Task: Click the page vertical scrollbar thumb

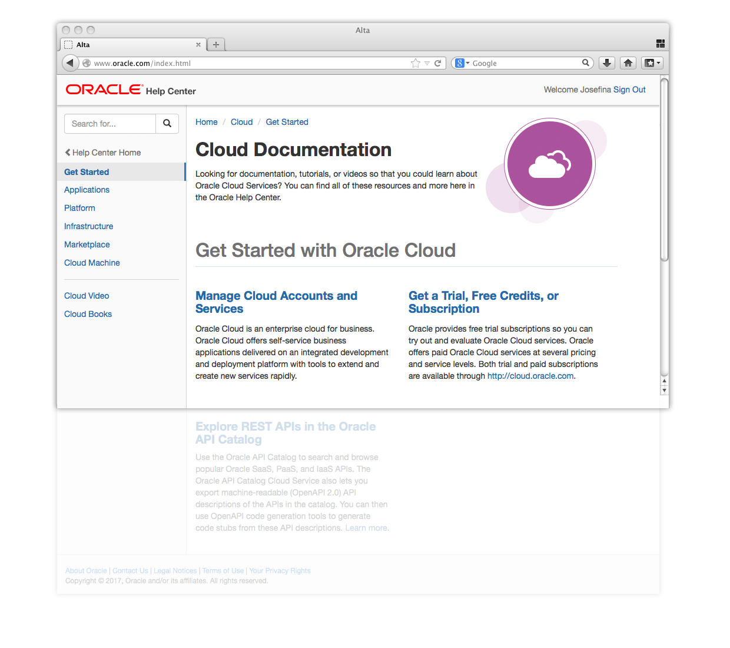Action: (x=664, y=170)
